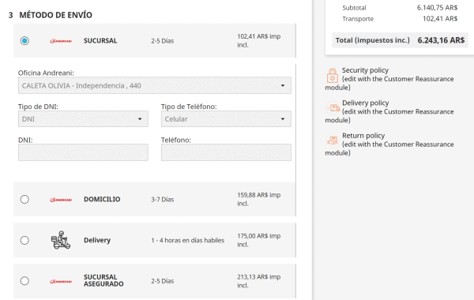Image resolution: width=474 pixels, height=300 pixels.
Task: Select the DOMICILIO shipping radio button
Action: tap(24, 200)
